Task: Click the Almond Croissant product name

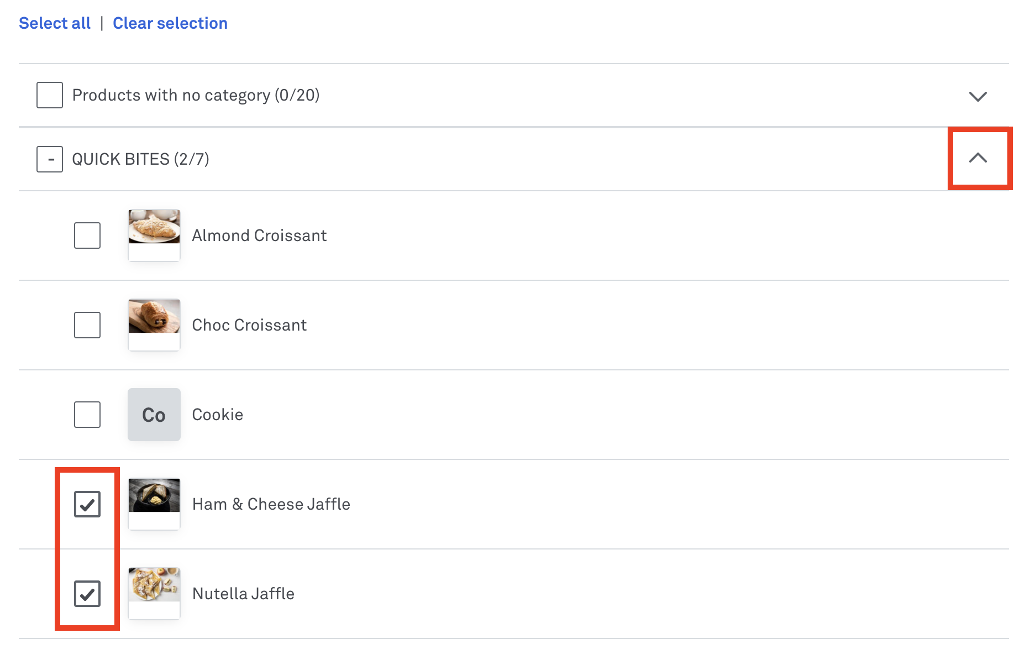Action: click(x=260, y=235)
